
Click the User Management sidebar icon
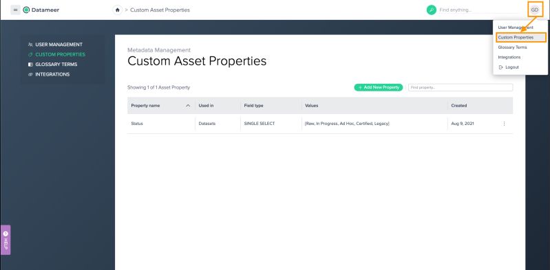click(30, 45)
